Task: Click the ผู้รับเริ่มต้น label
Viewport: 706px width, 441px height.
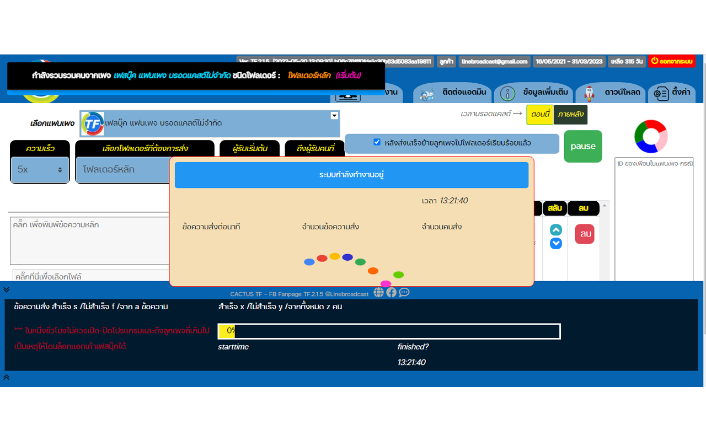Action: [x=250, y=148]
